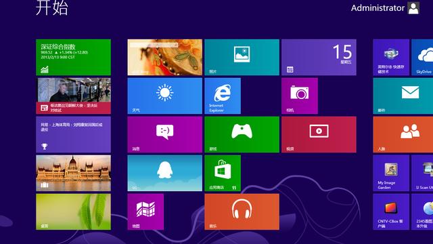Open the news tile showing a man's photo
The height and width of the screenshot is (244, 433).
click(x=73, y=96)
